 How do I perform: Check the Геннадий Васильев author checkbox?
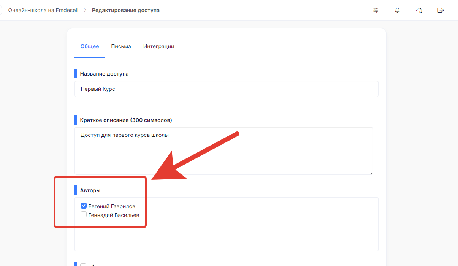click(x=84, y=215)
